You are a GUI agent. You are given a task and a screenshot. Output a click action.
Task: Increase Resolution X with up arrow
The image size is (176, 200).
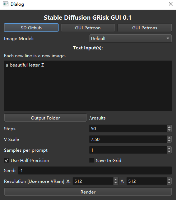coord(116,180)
